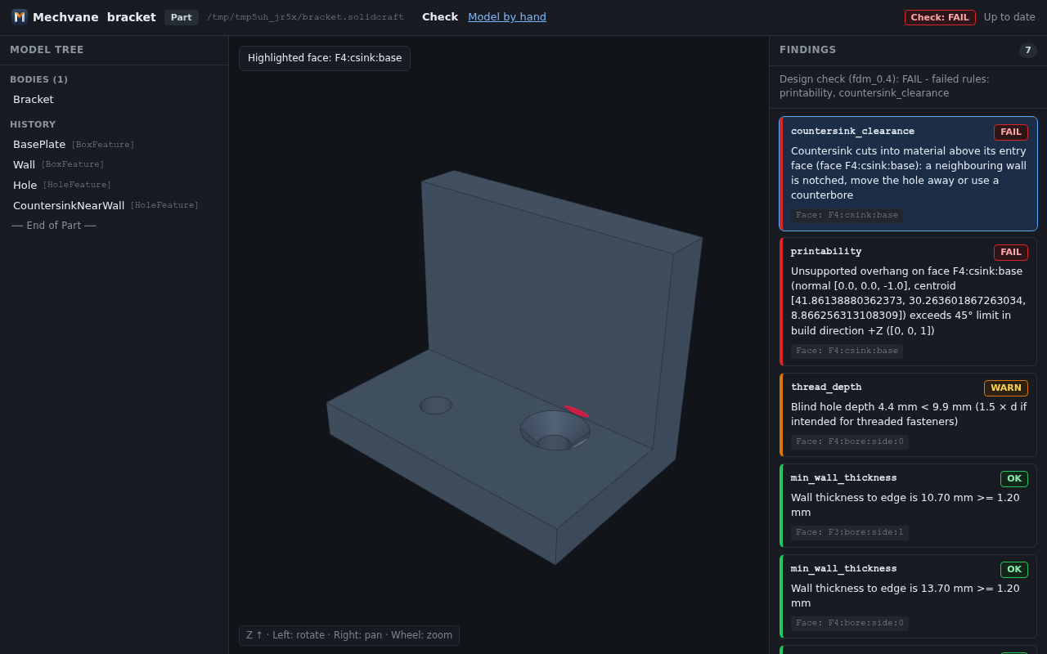Click the FAIL badge on countersink_clearance
Viewport: 1047px width, 654px height.
(1011, 132)
